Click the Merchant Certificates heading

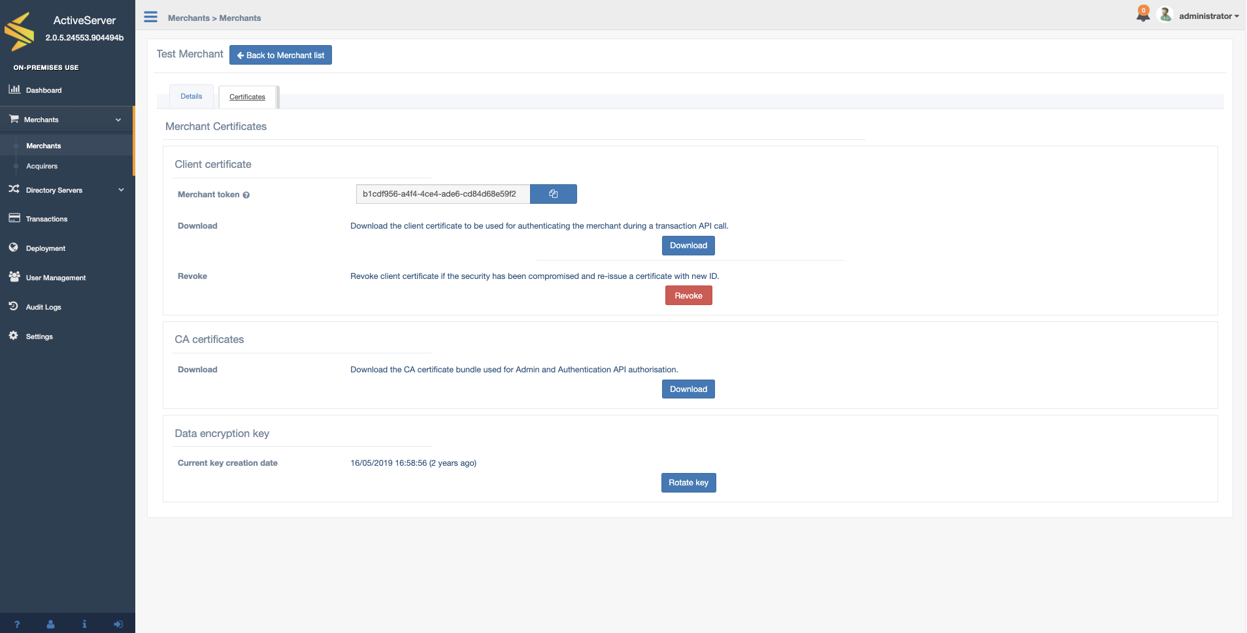pos(216,127)
